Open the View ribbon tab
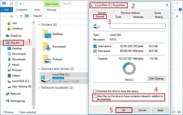 click(37, 10)
